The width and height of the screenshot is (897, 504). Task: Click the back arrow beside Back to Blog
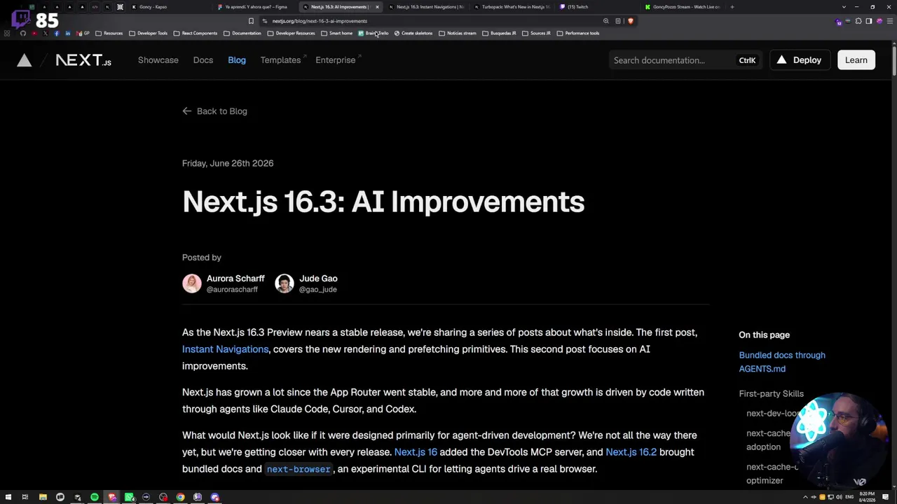(186, 111)
